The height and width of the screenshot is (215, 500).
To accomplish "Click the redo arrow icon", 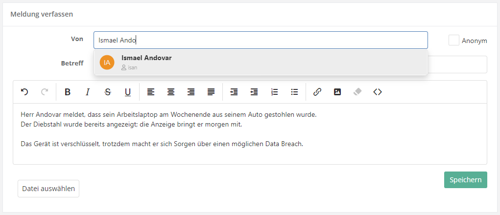I will pos(45,92).
